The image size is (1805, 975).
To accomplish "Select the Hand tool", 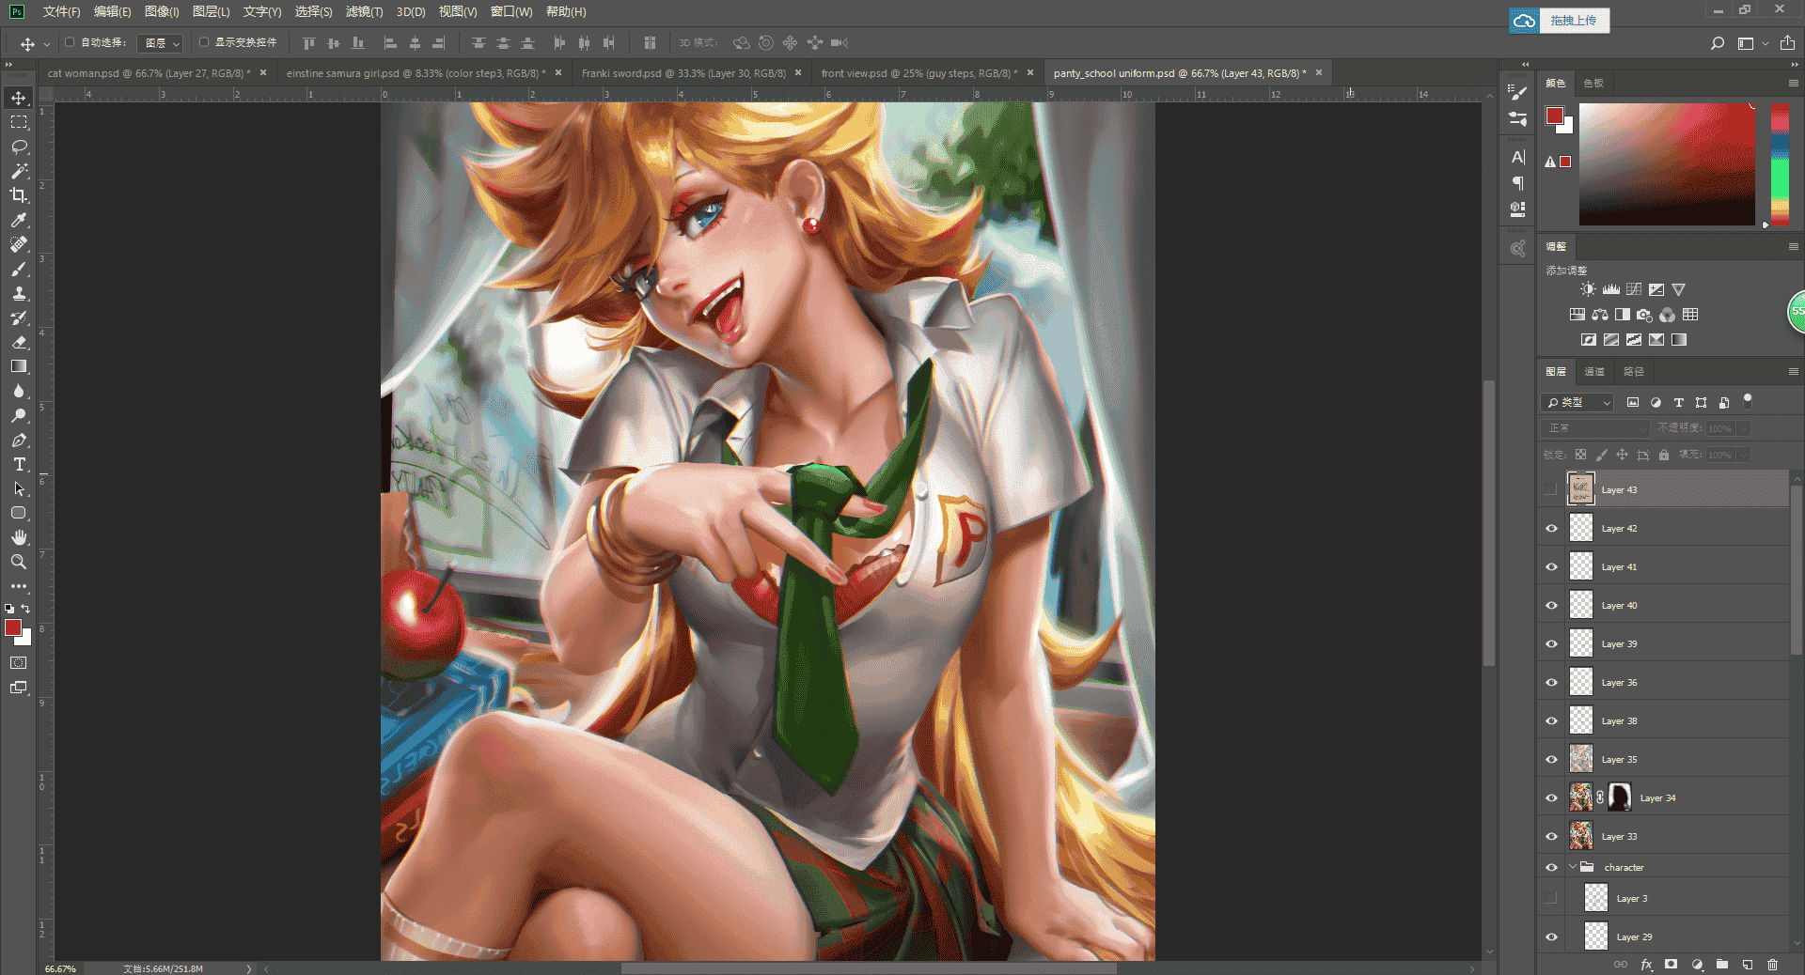I will point(19,537).
